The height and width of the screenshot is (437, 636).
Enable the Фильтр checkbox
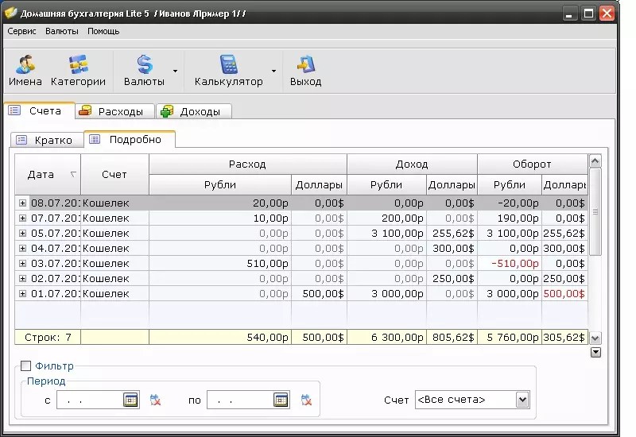pyautogui.click(x=25, y=366)
